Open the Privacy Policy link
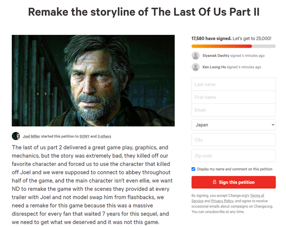 click(222, 201)
